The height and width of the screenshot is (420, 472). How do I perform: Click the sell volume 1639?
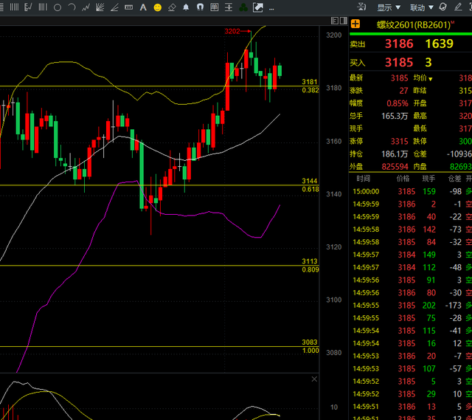click(x=440, y=44)
